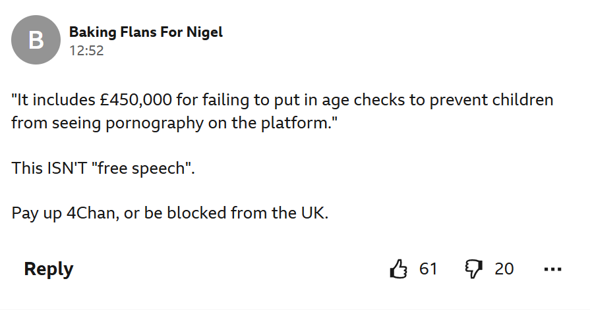Open the Baking Flans For Nigel profile name
The width and height of the screenshot is (590, 310).
tap(146, 32)
